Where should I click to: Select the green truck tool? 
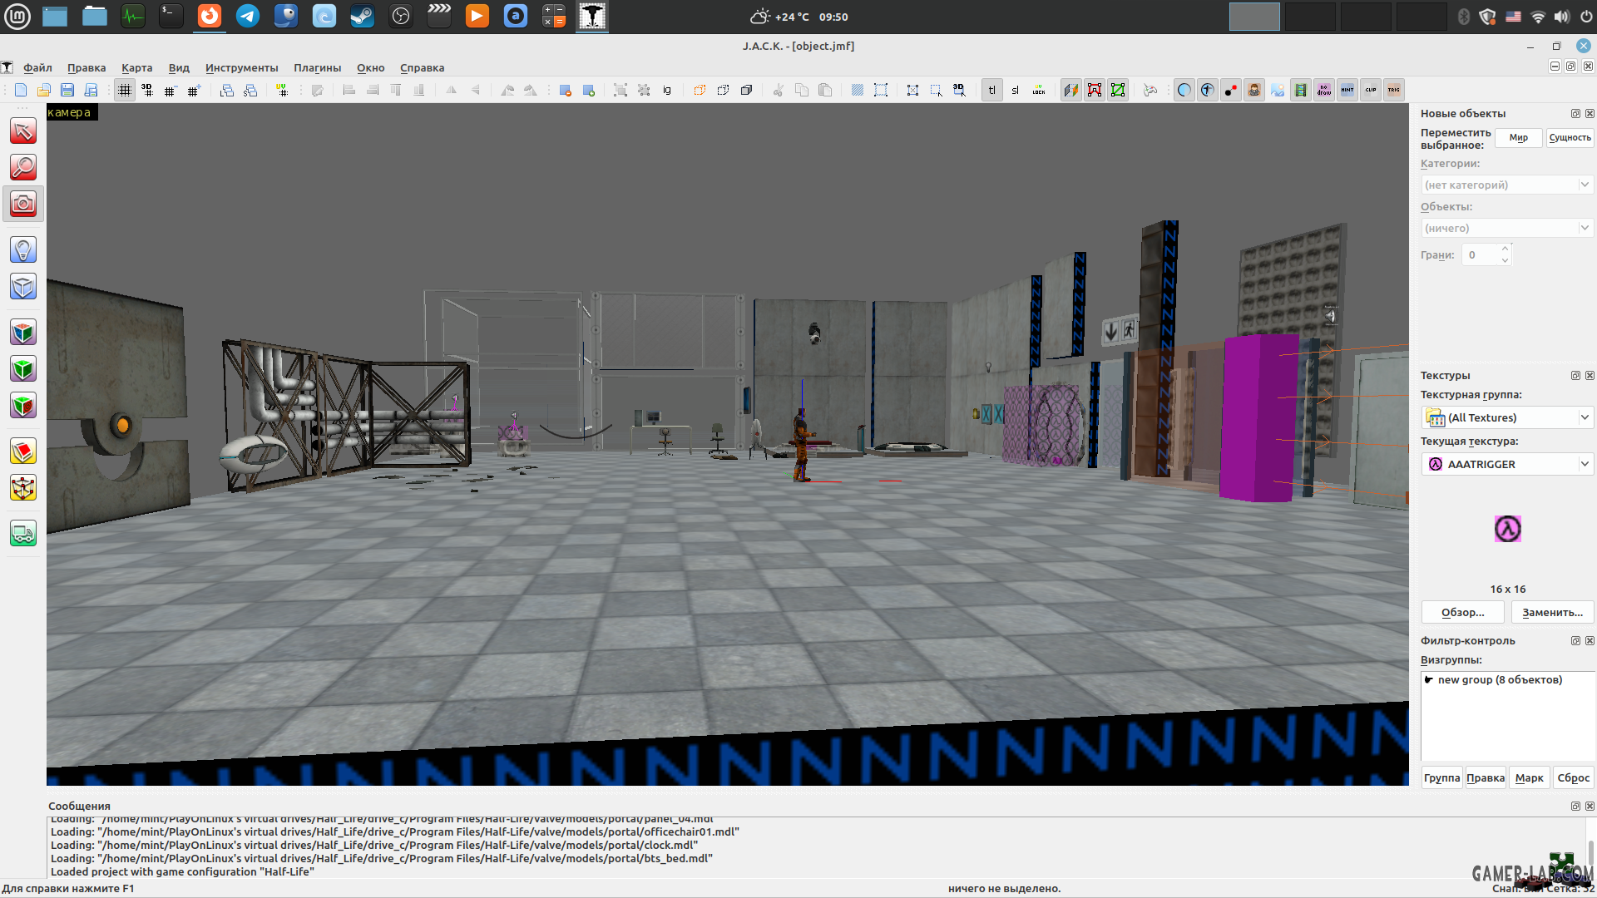tap(23, 534)
